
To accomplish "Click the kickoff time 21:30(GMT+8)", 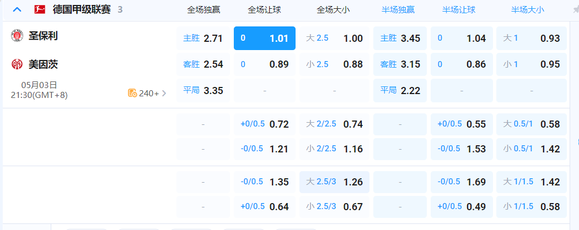I will 39,95.
